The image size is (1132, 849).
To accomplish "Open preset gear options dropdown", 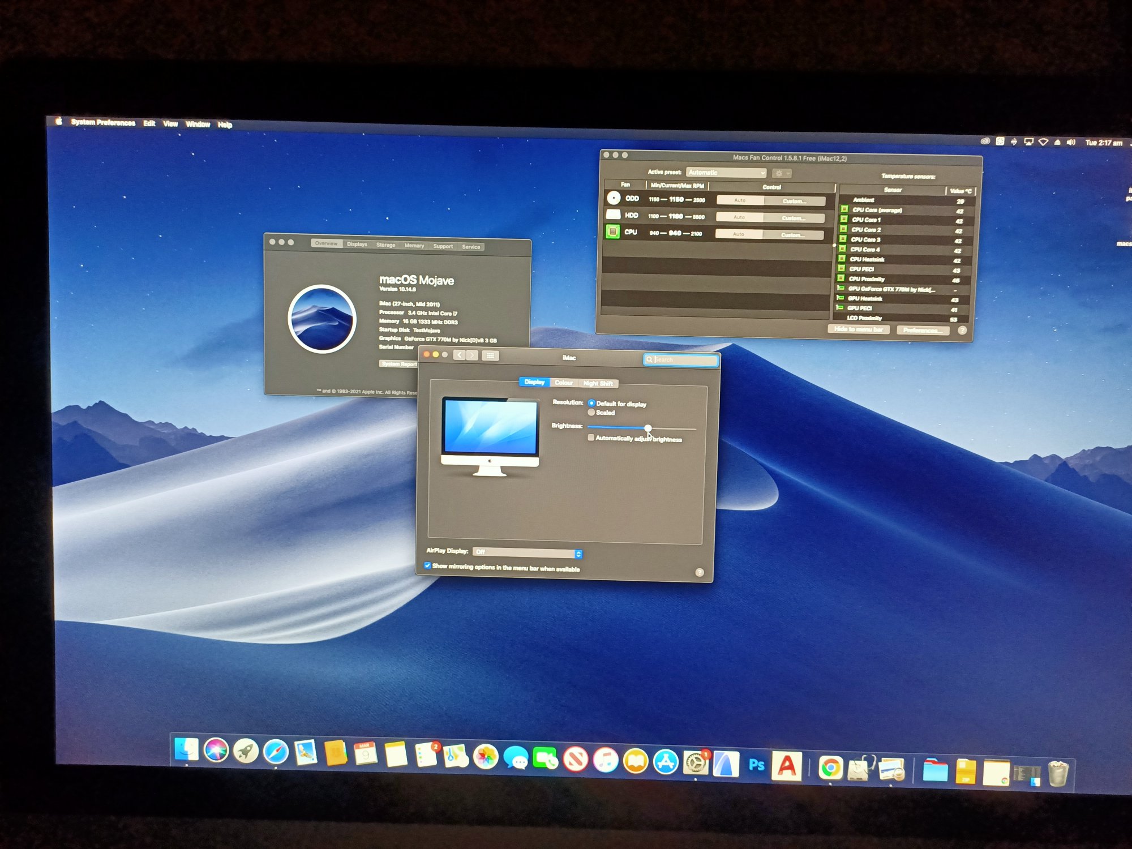I will point(782,173).
